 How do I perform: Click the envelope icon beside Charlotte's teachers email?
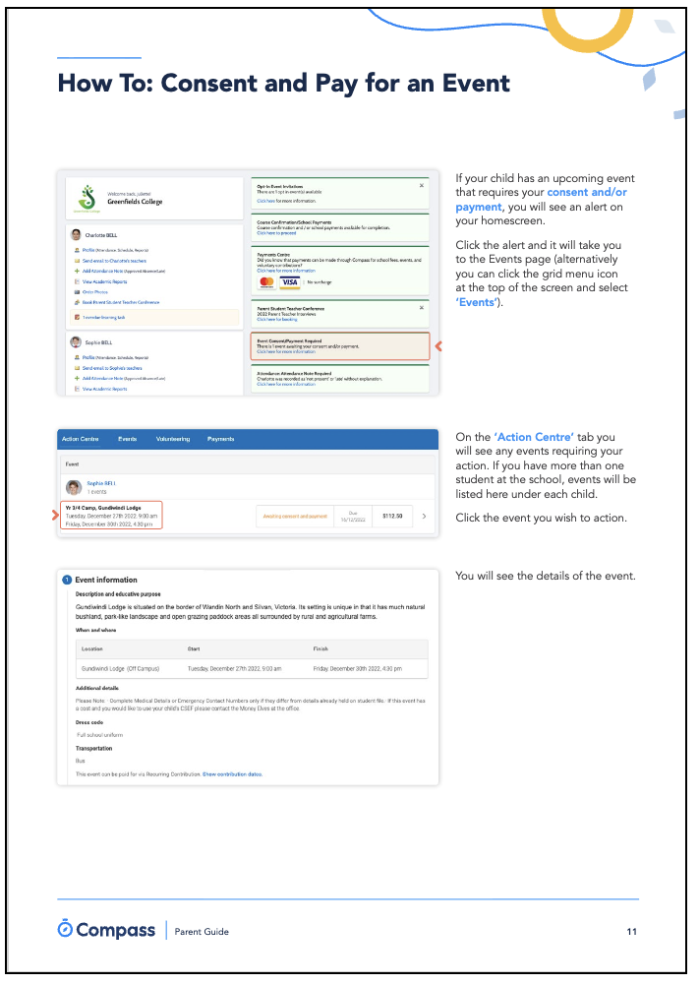(78, 261)
